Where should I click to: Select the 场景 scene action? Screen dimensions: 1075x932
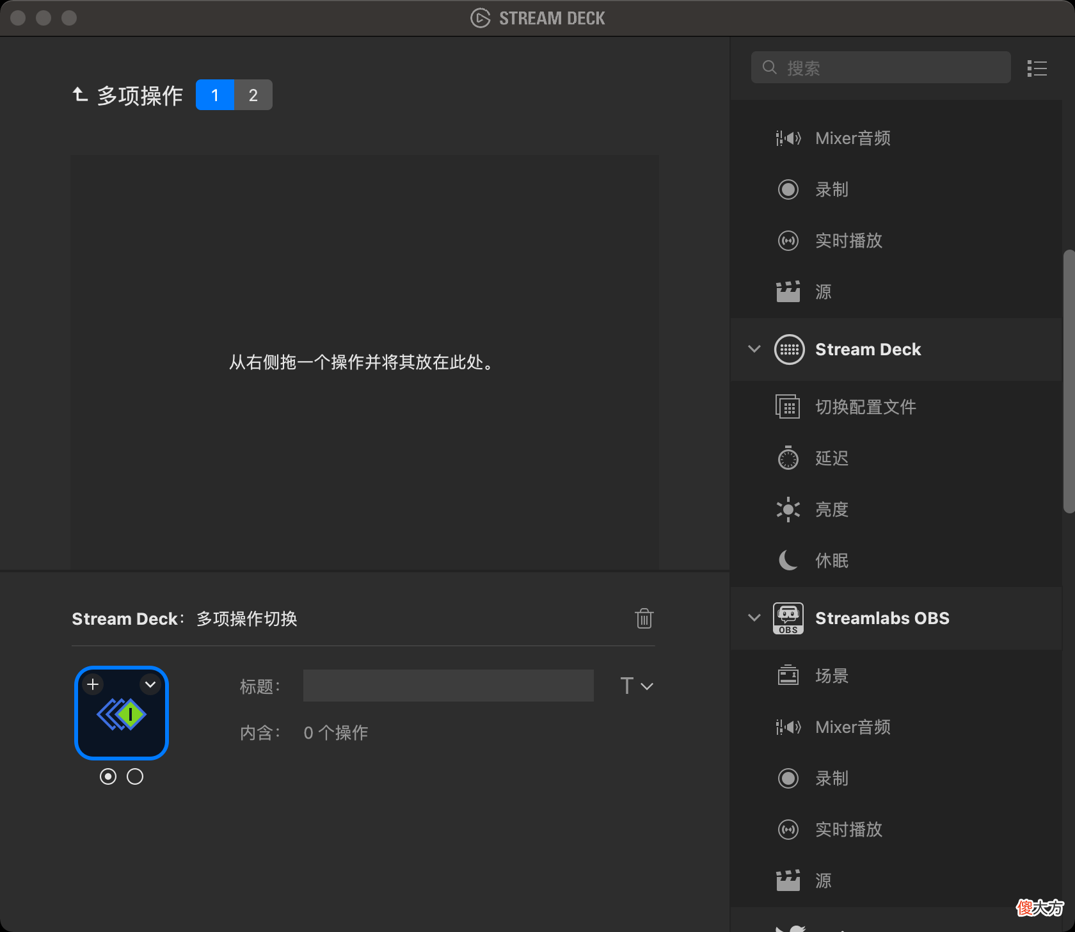coord(896,676)
